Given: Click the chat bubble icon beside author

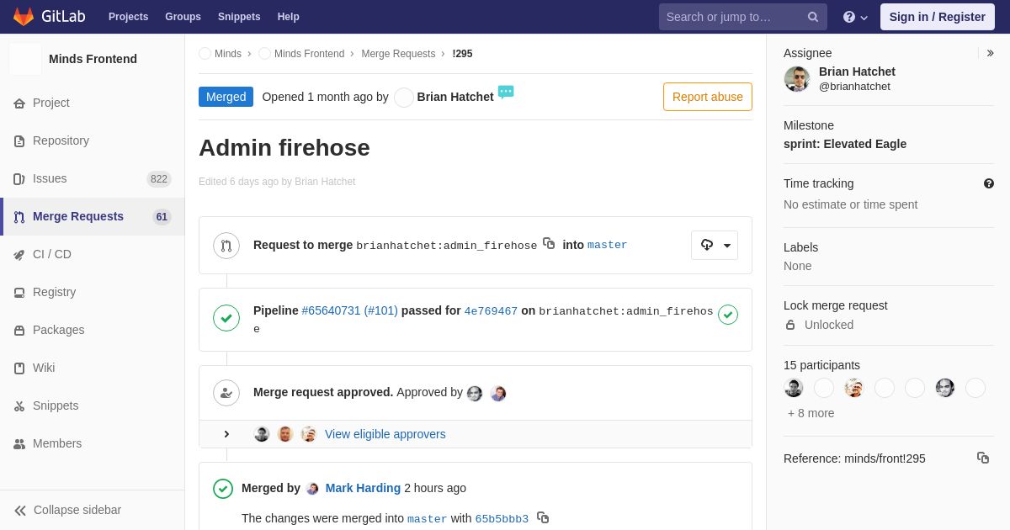Looking at the screenshot, I should point(506,92).
